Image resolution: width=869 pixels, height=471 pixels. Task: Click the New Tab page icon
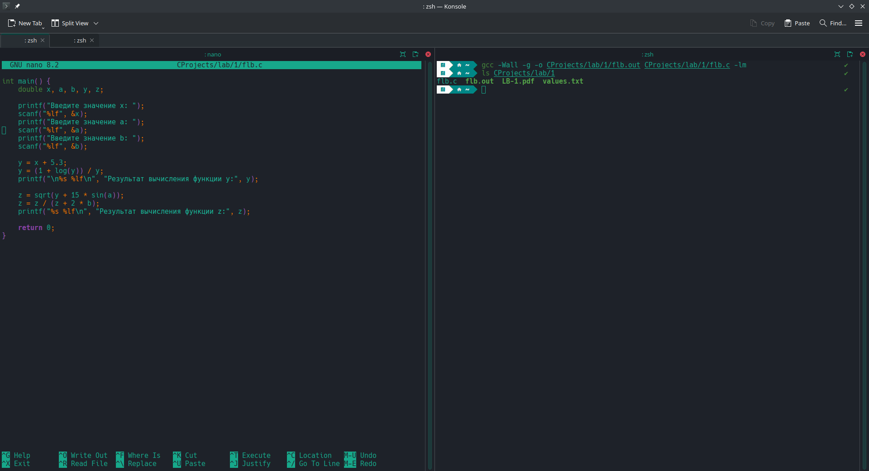(x=12, y=23)
